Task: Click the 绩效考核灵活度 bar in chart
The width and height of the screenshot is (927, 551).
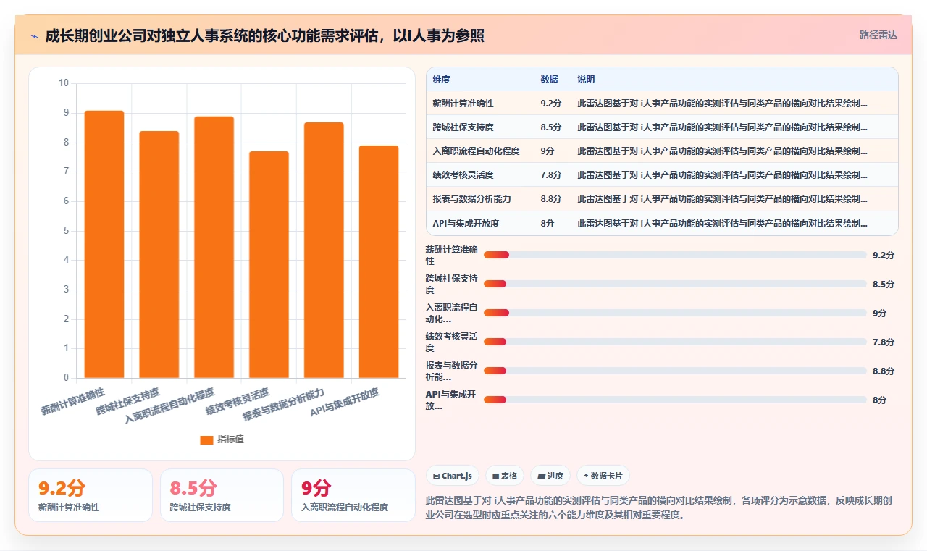Action: pyautogui.click(x=269, y=264)
